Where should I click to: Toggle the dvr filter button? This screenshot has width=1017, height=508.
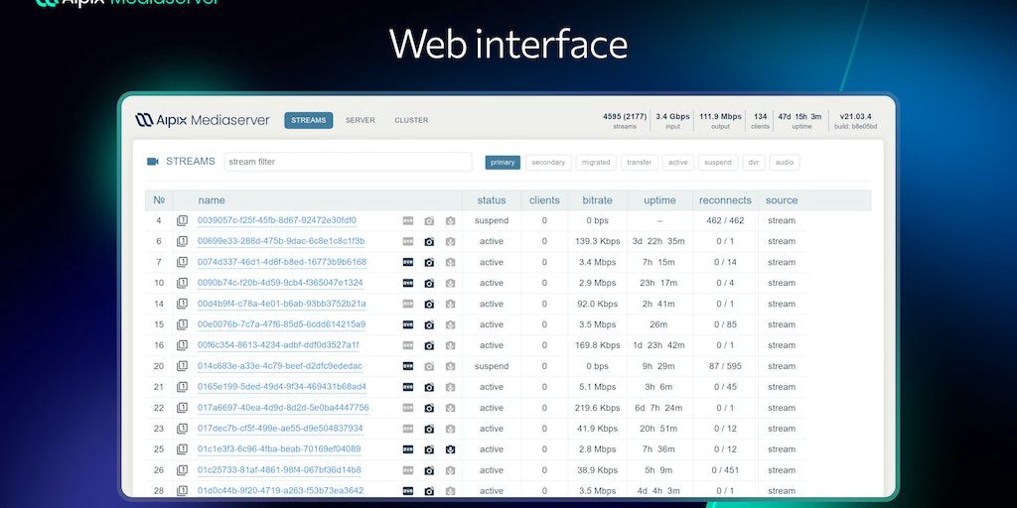tap(754, 162)
